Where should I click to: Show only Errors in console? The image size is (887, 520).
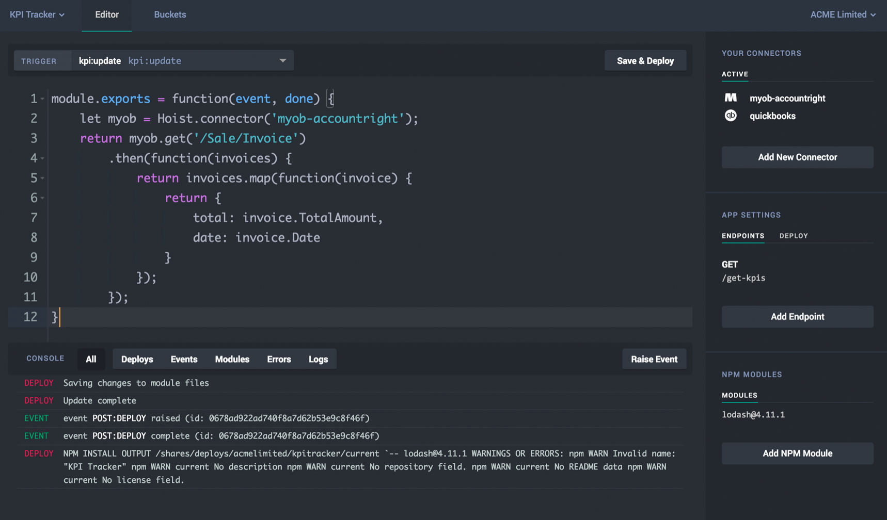click(x=279, y=359)
